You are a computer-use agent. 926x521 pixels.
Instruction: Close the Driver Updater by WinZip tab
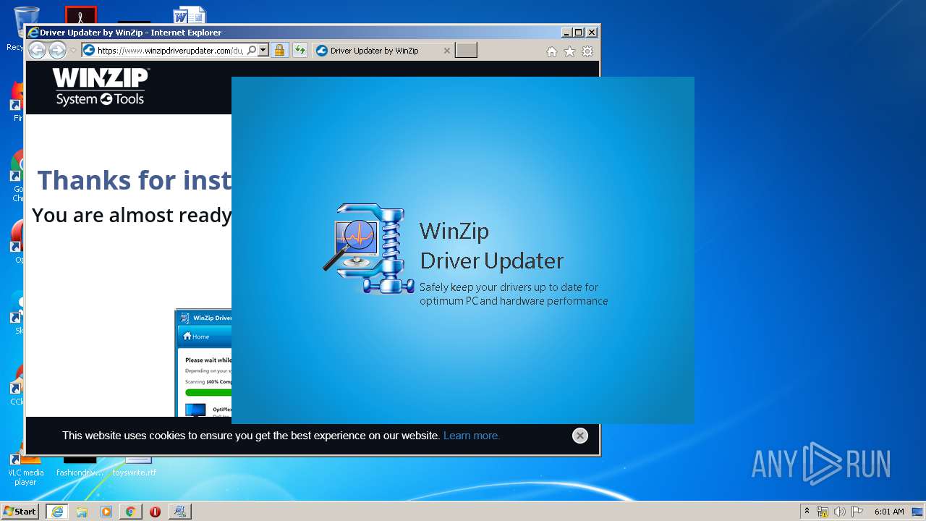click(x=446, y=51)
